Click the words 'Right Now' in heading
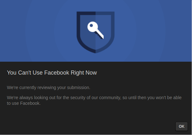 pyautogui.click(x=84, y=73)
